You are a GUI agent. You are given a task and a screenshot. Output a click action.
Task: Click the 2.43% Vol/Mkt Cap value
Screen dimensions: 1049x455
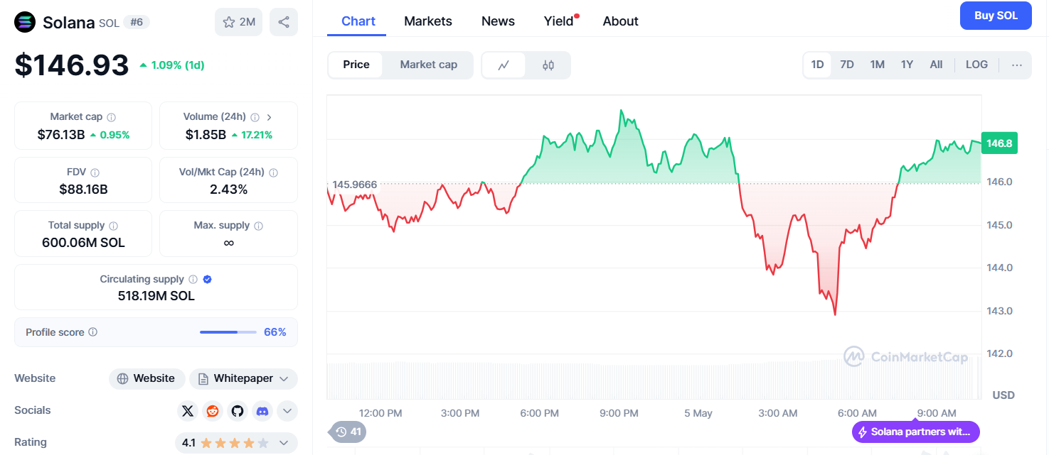[228, 190]
